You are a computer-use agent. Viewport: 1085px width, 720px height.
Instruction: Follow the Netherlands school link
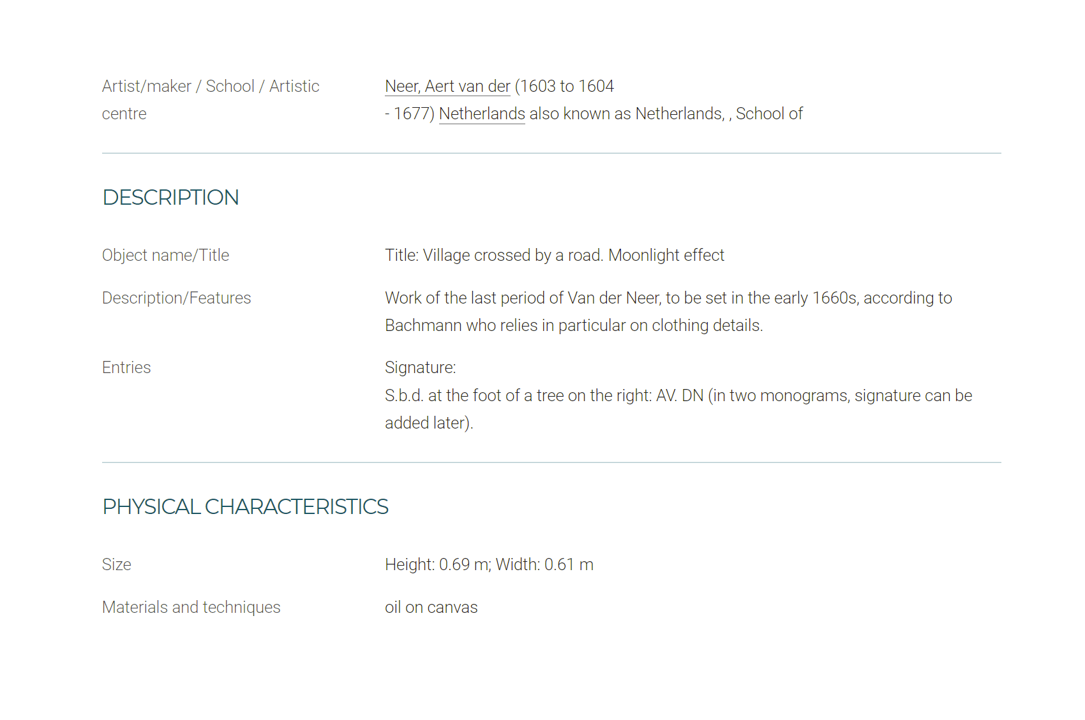tap(482, 114)
